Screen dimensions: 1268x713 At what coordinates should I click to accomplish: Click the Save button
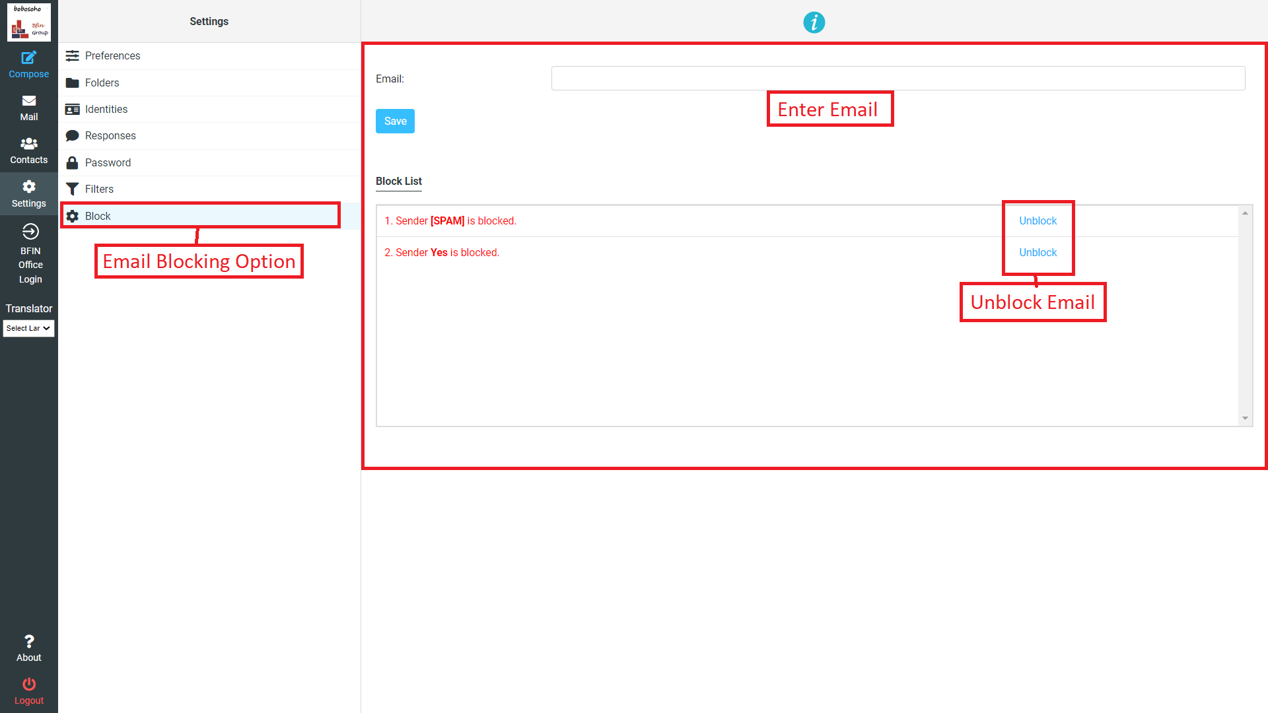point(395,121)
